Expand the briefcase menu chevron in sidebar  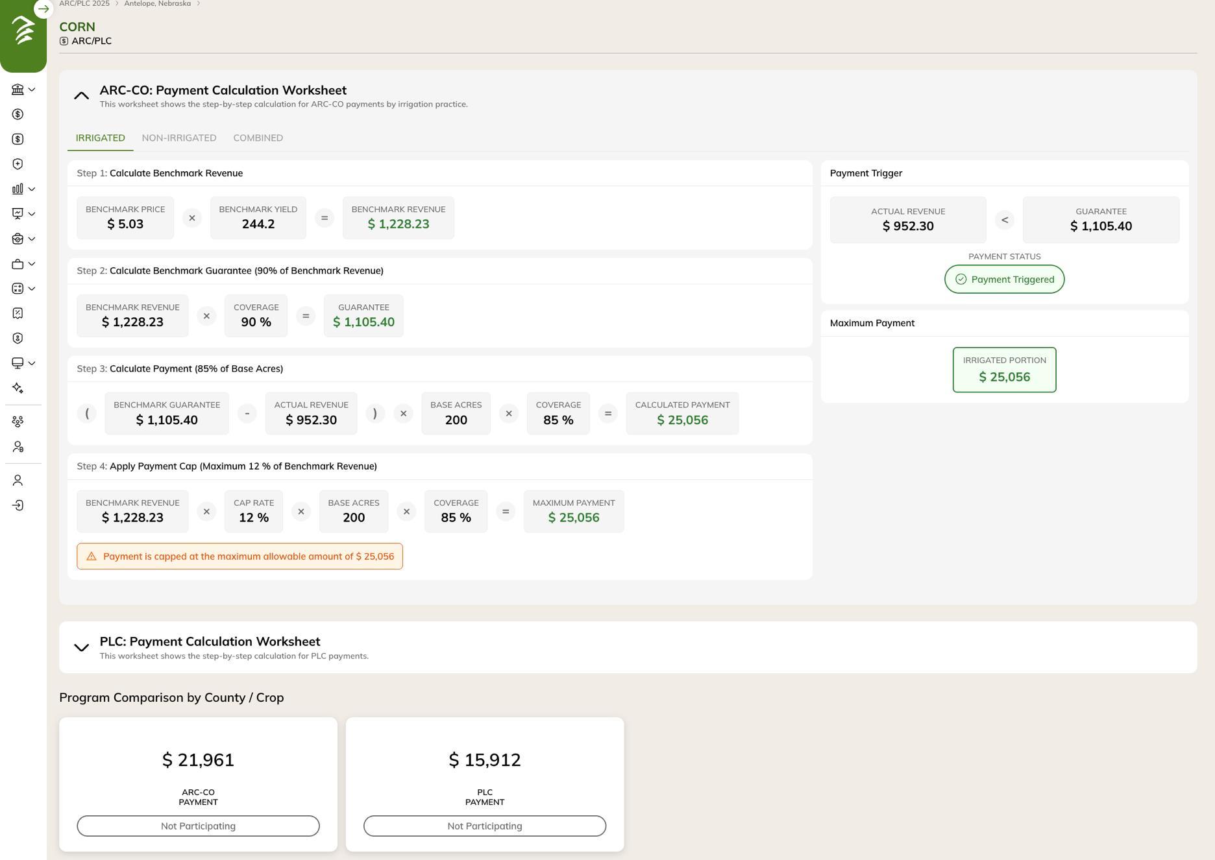point(31,264)
